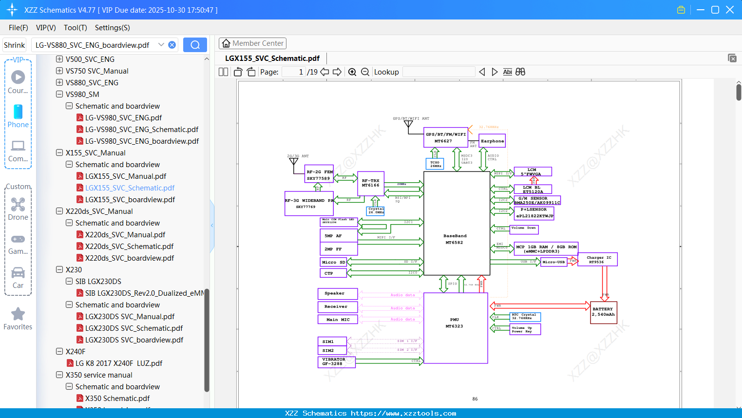The image size is (742, 418).
Task: Clear the boardview filename field
Action: (171, 44)
